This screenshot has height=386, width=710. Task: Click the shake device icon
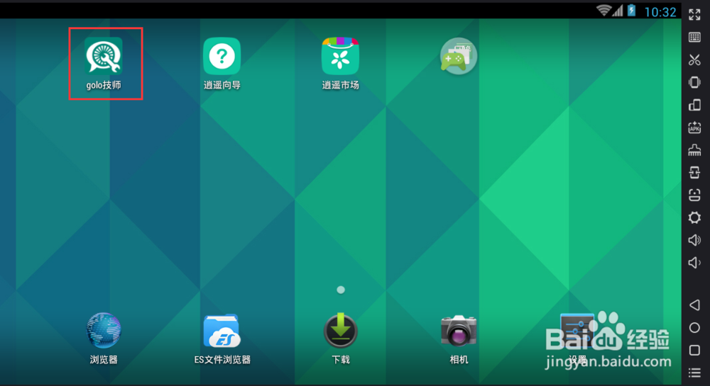tap(694, 82)
